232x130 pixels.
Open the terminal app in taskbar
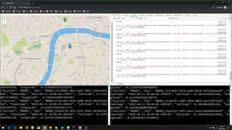(74, 127)
